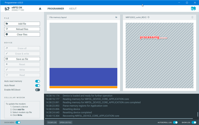Click the NRF52832_xxAA_REV2 panel title
The image size is (199, 125).
tap(136, 17)
